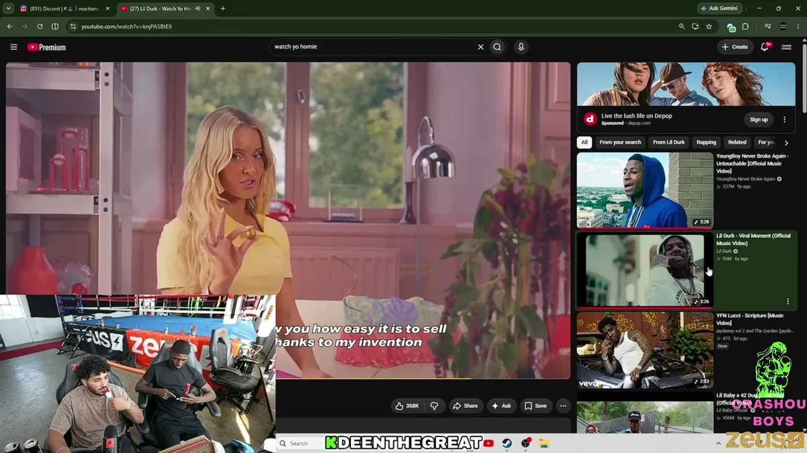Screen dimensions: 807x453
Task: Bookmark this page with the star
Action: click(709, 26)
